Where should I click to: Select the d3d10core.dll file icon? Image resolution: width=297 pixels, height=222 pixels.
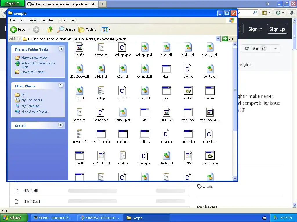click(x=79, y=69)
